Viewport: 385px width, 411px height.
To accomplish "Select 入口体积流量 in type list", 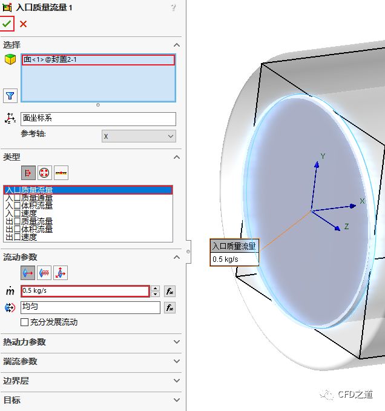I will pos(88,206).
